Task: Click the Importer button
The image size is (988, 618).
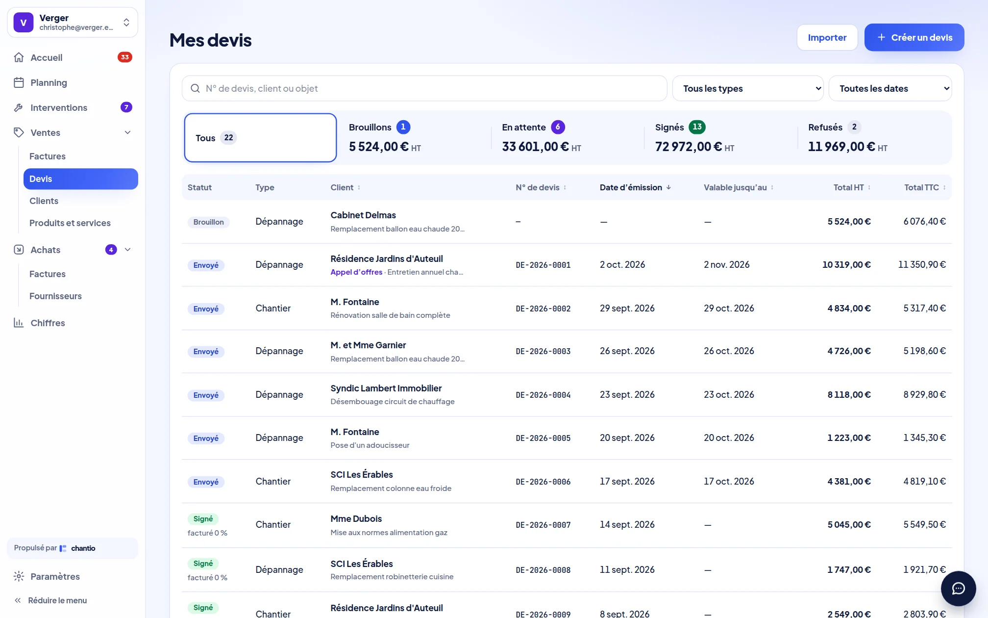Action: tap(827, 37)
